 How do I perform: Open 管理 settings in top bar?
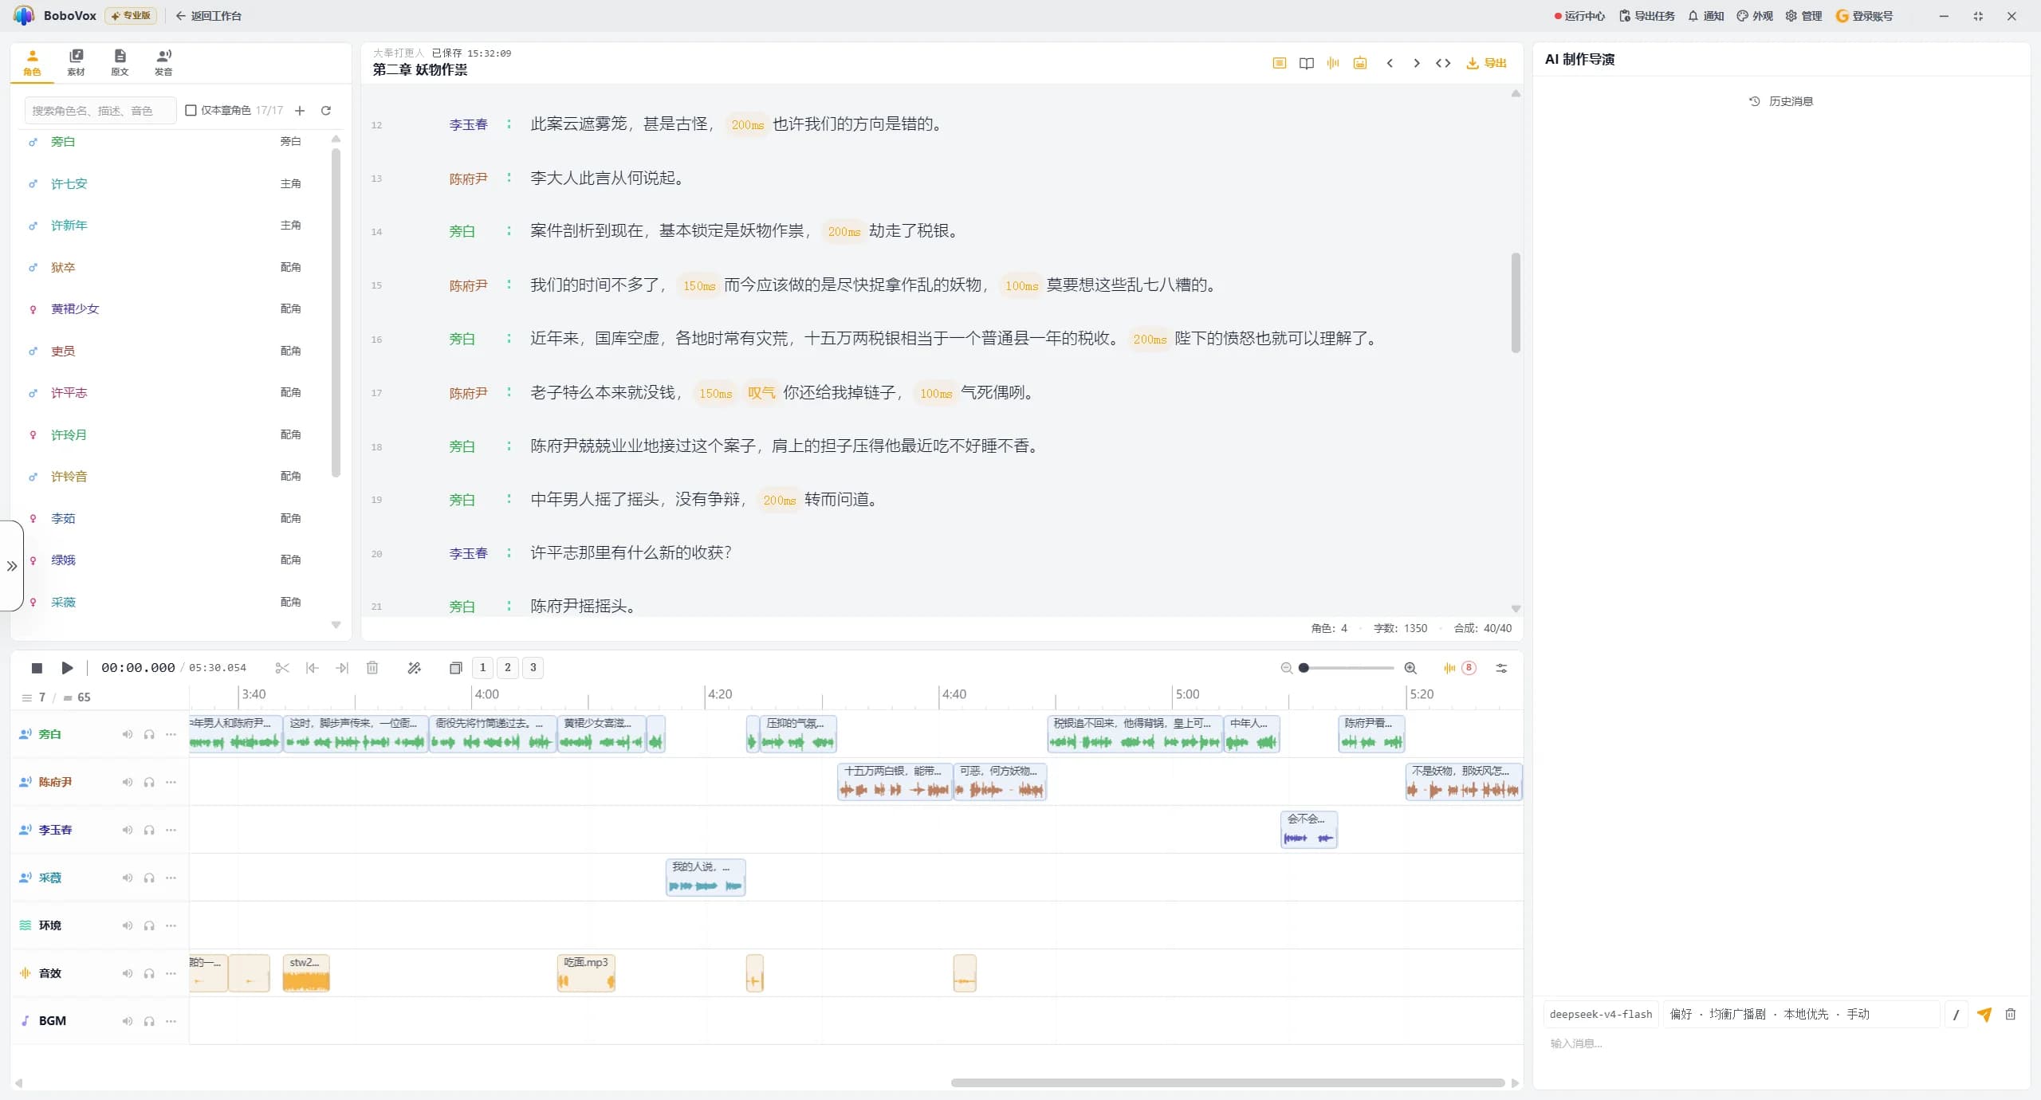1803,16
